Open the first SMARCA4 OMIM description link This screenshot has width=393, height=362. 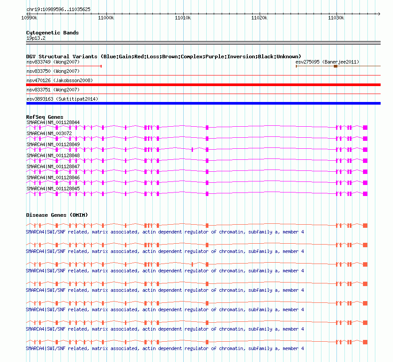tap(165, 232)
